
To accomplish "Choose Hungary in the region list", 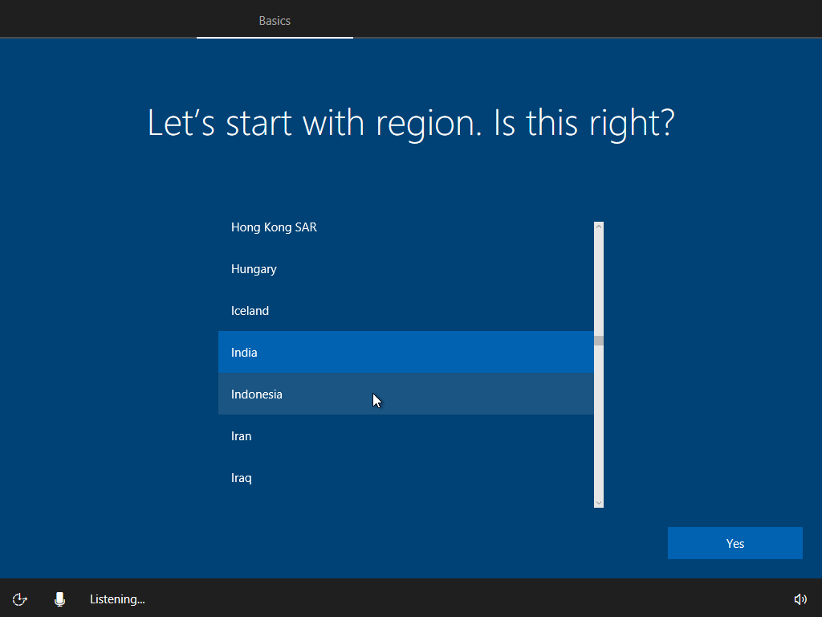I will [405, 268].
